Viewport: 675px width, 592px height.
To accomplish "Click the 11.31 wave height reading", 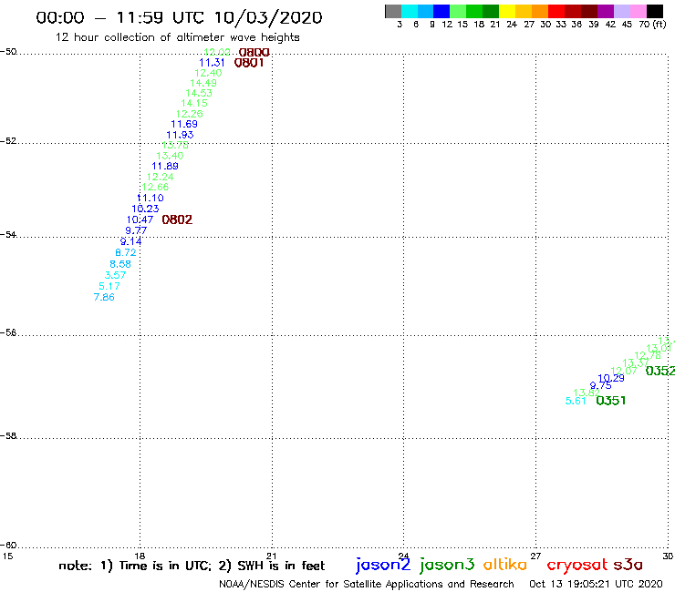I will [212, 62].
